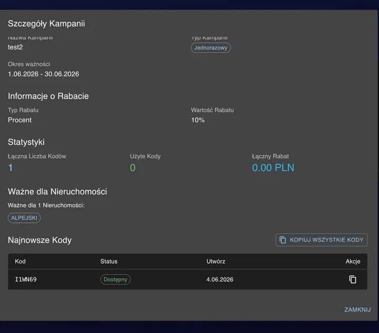Click the code I1WN69 cell
Viewport: 379px width, 333px height.
click(x=26, y=279)
